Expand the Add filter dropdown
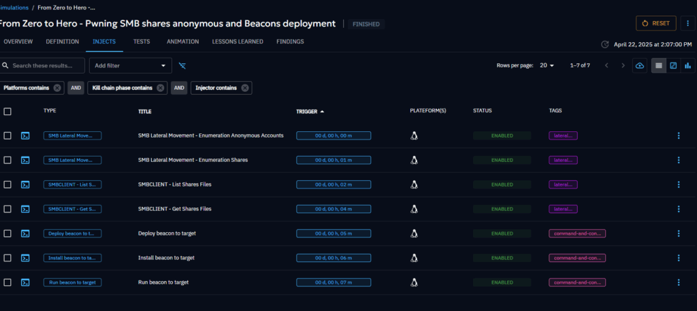The image size is (697, 311). pyautogui.click(x=131, y=65)
